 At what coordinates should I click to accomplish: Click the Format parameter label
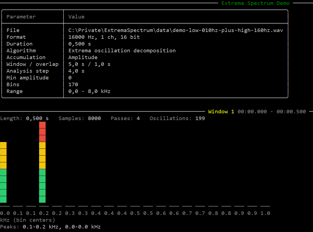16,37
